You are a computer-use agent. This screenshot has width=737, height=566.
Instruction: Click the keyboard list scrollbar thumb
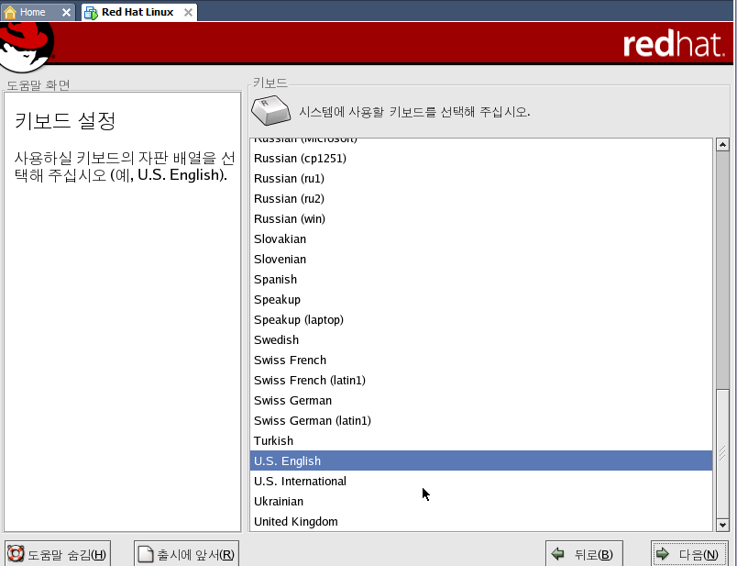click(x=722, y=453)
